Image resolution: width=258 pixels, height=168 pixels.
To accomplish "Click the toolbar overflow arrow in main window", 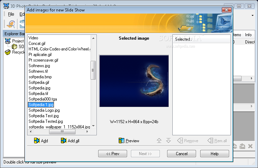I will pos(252,15).
